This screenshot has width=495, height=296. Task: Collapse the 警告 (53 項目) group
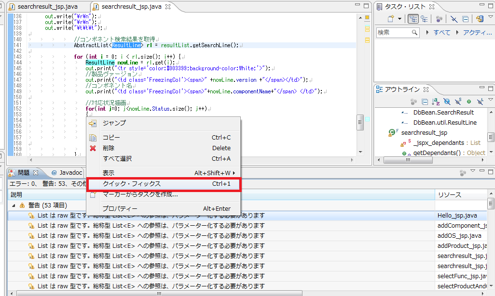[14, 206]
